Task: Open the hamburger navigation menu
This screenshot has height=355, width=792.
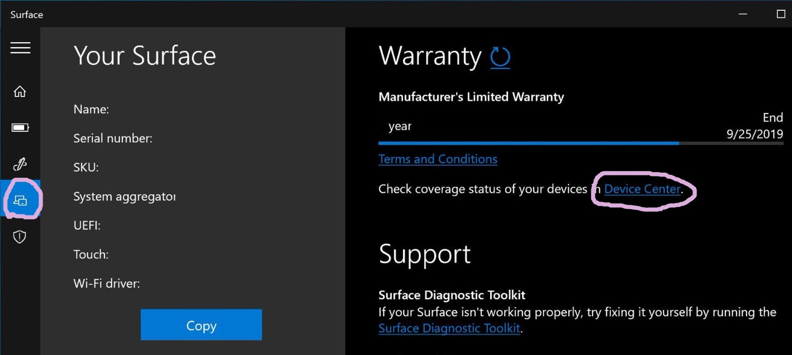Action: [21, 48]
